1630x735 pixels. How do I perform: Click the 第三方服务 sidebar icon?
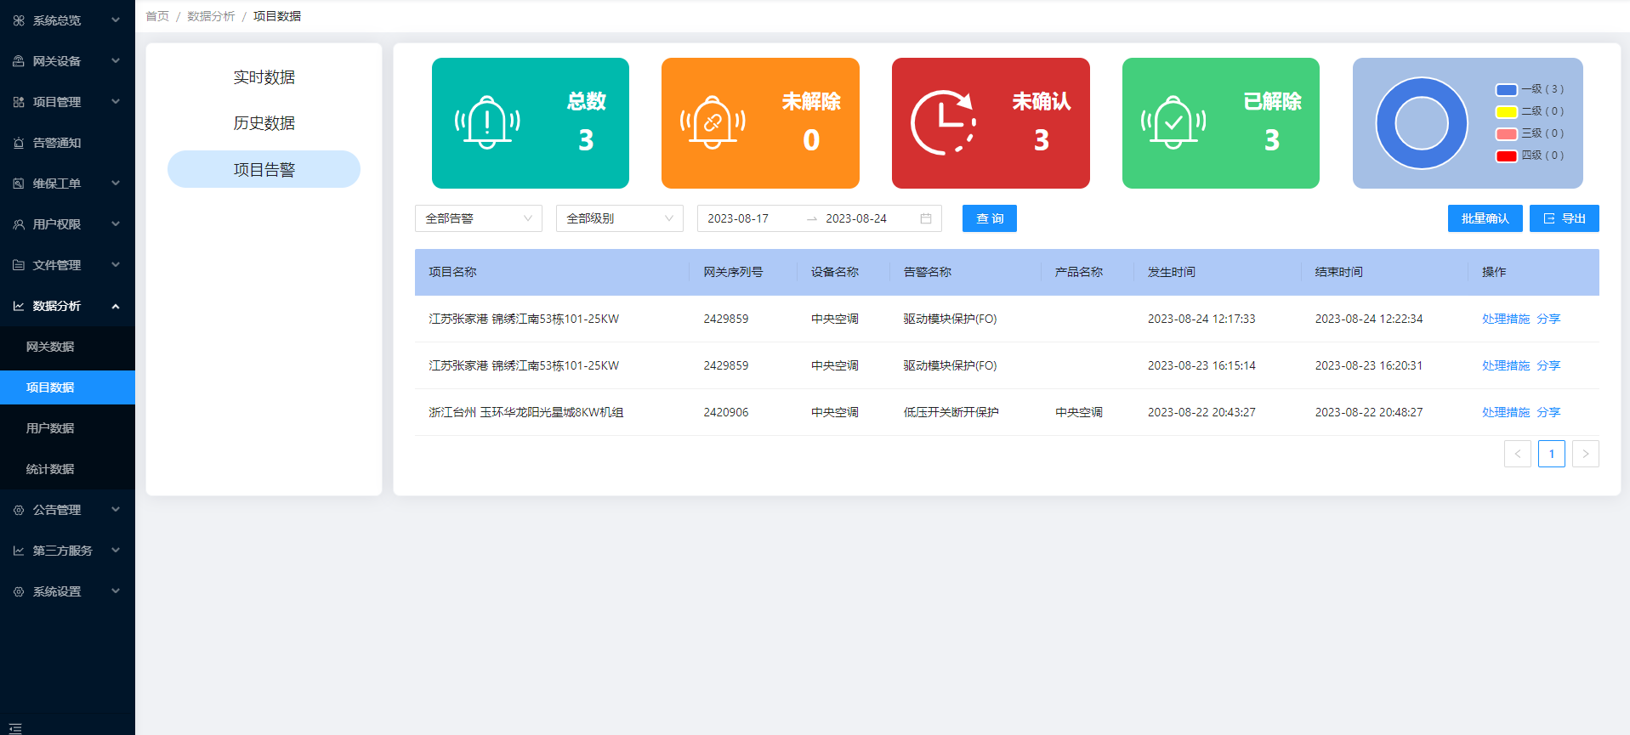coord(19,551)
